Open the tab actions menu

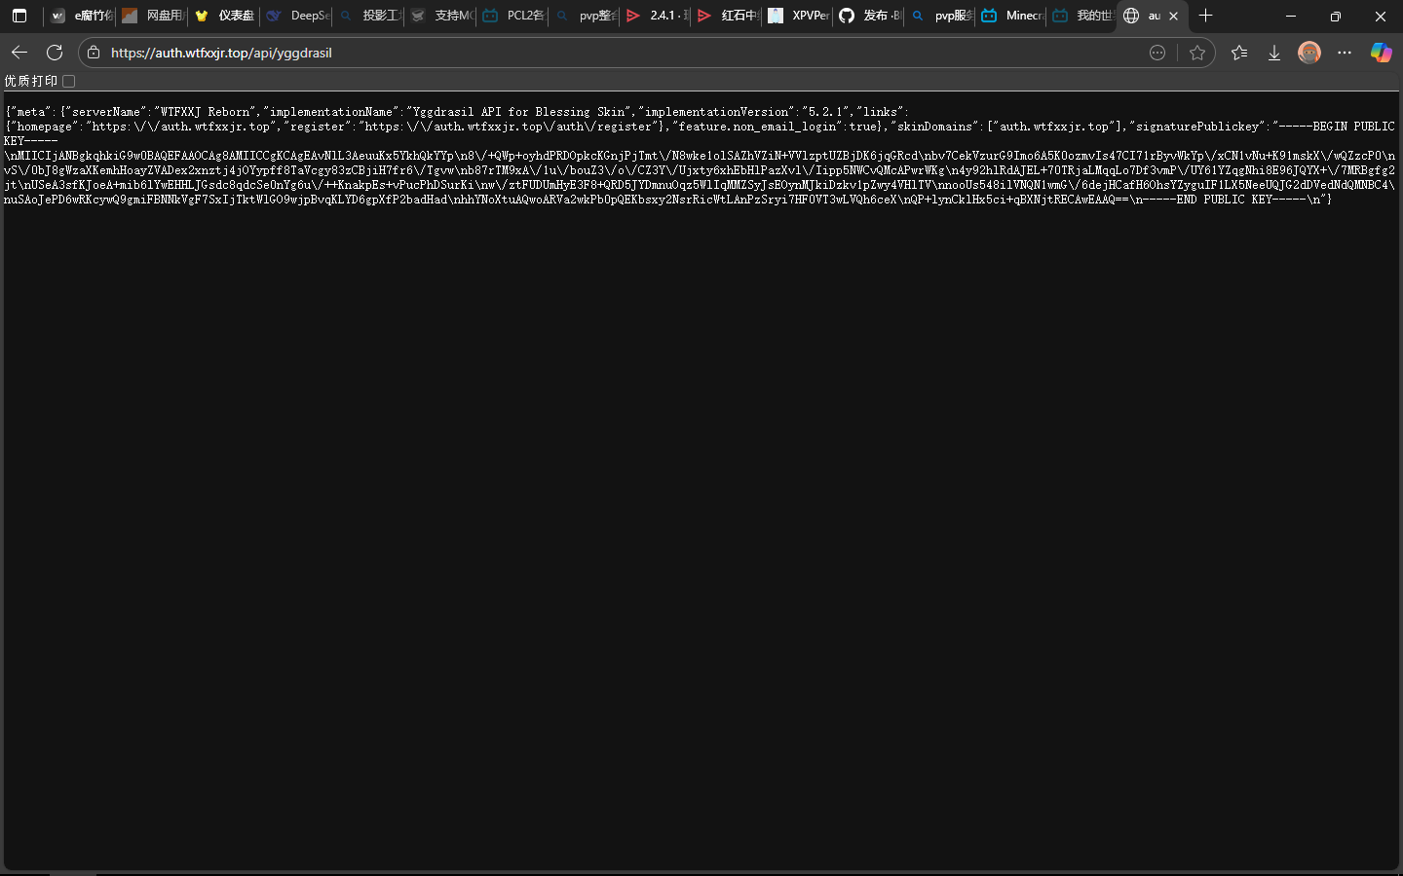click(x=19, y=16)
